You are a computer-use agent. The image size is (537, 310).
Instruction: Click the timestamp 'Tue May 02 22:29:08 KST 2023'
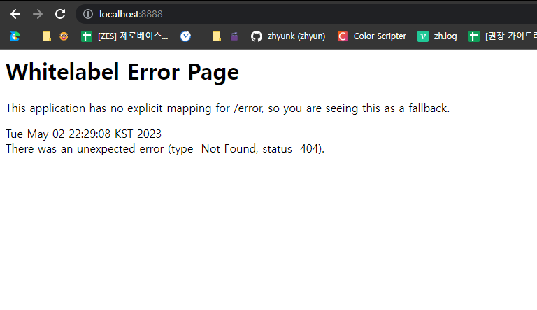tap(84, 134)
